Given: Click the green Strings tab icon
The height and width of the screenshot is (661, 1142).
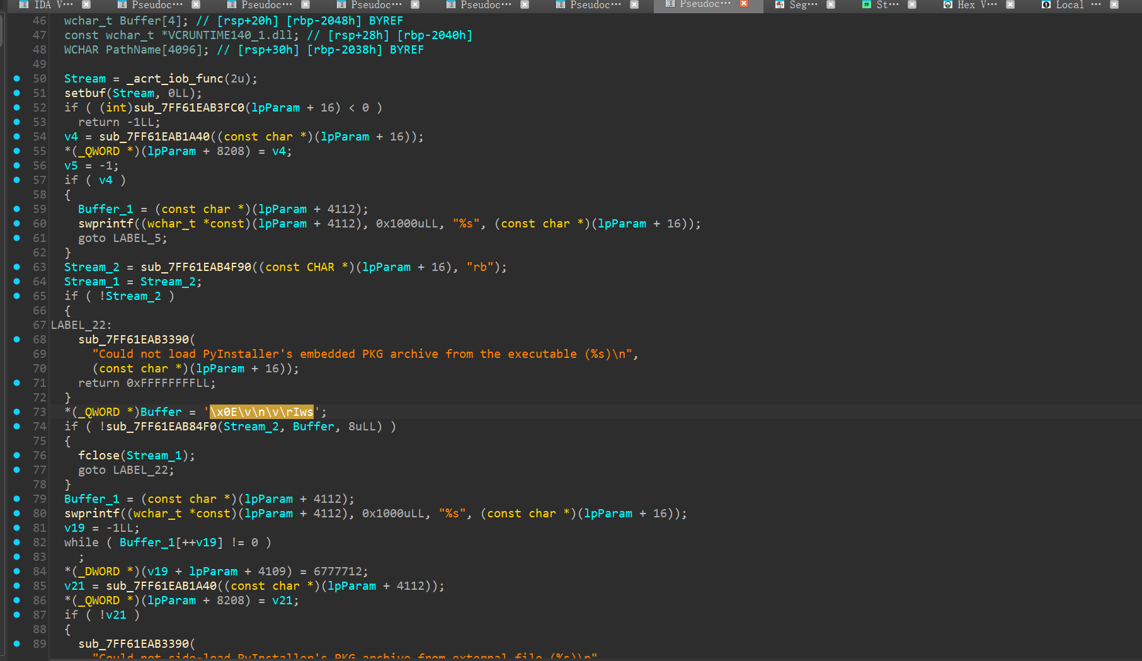Looking at the screenshot, I should pyautogui.click(x=867, y=4).
